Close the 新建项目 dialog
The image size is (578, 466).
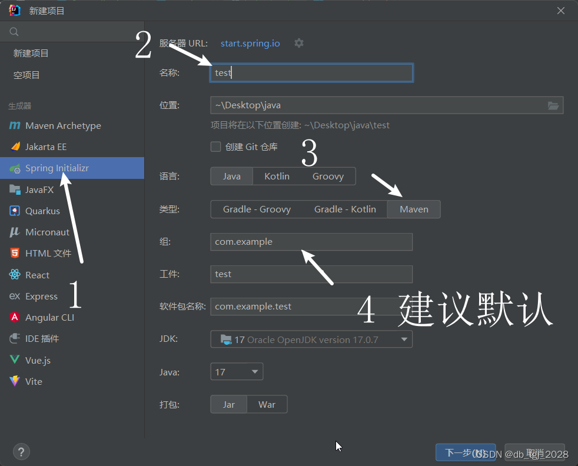point(561,11)
